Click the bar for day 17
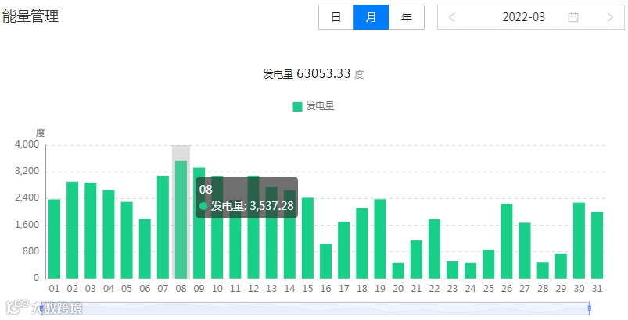This screenshot has height=320, width=628. (x=343, y=250)
